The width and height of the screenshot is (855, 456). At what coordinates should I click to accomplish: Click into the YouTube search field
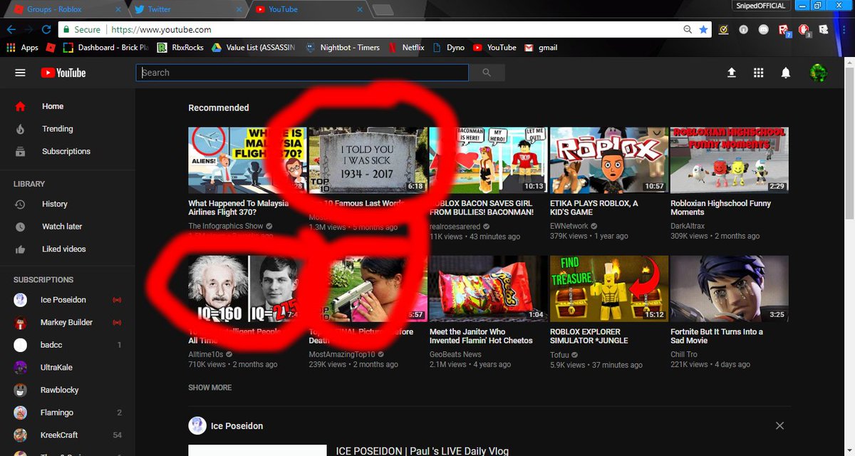(302, 73)
